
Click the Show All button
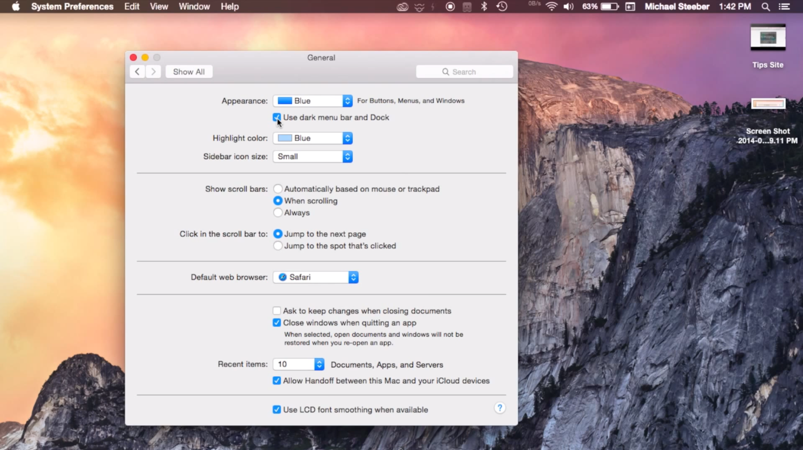[x=188, y=72]
